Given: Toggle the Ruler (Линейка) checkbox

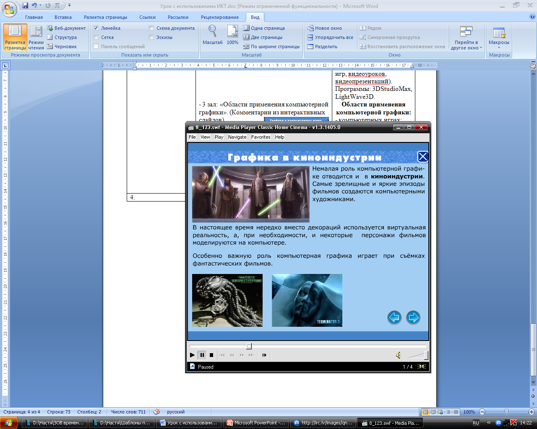Looking at the screenshot, I should (96, 28).
